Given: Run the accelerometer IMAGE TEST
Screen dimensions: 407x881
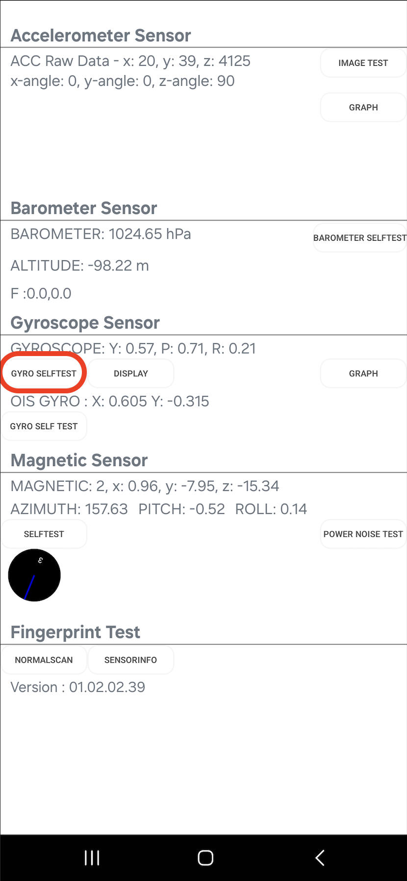Looking at the screenshot, I should [363, 63].
